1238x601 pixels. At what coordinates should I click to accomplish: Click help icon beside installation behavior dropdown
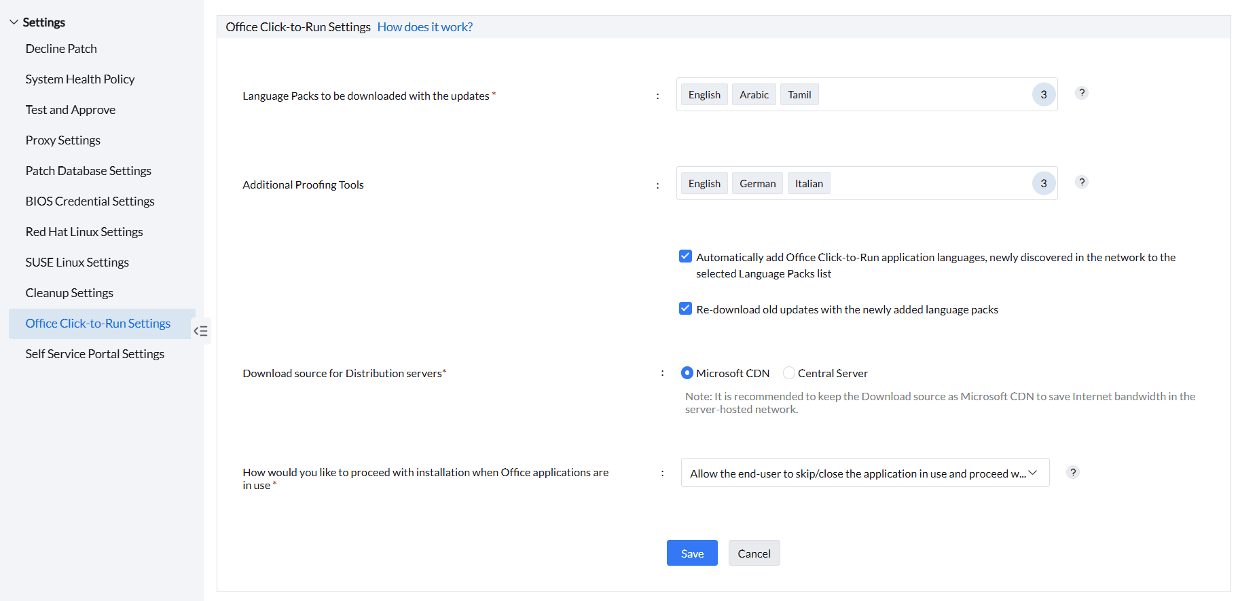1072,473
